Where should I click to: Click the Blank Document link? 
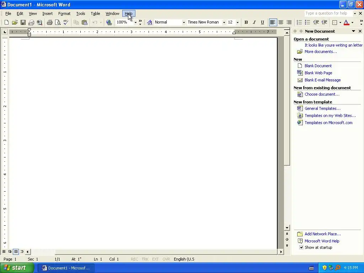point(318,66)
